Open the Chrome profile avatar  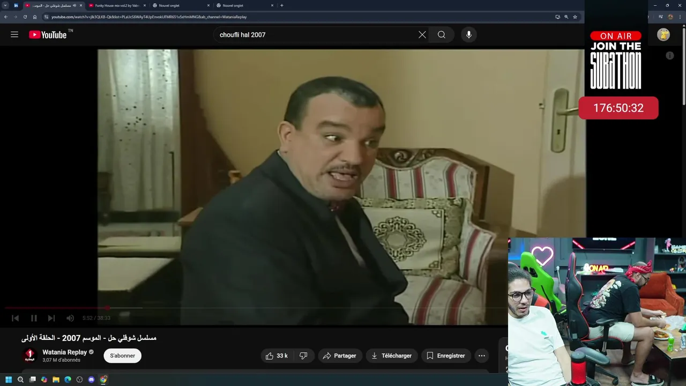tap(670, 17)
